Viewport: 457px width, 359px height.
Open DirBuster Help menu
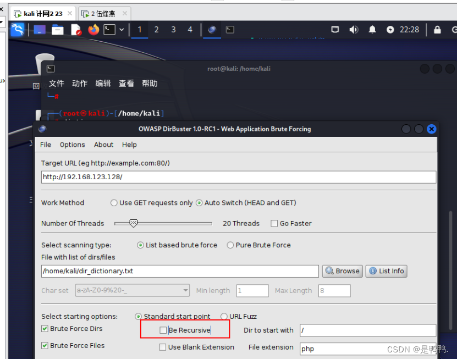(129, 145)
